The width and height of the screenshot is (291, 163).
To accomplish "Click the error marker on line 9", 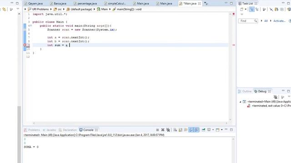I will coord(25,45).
